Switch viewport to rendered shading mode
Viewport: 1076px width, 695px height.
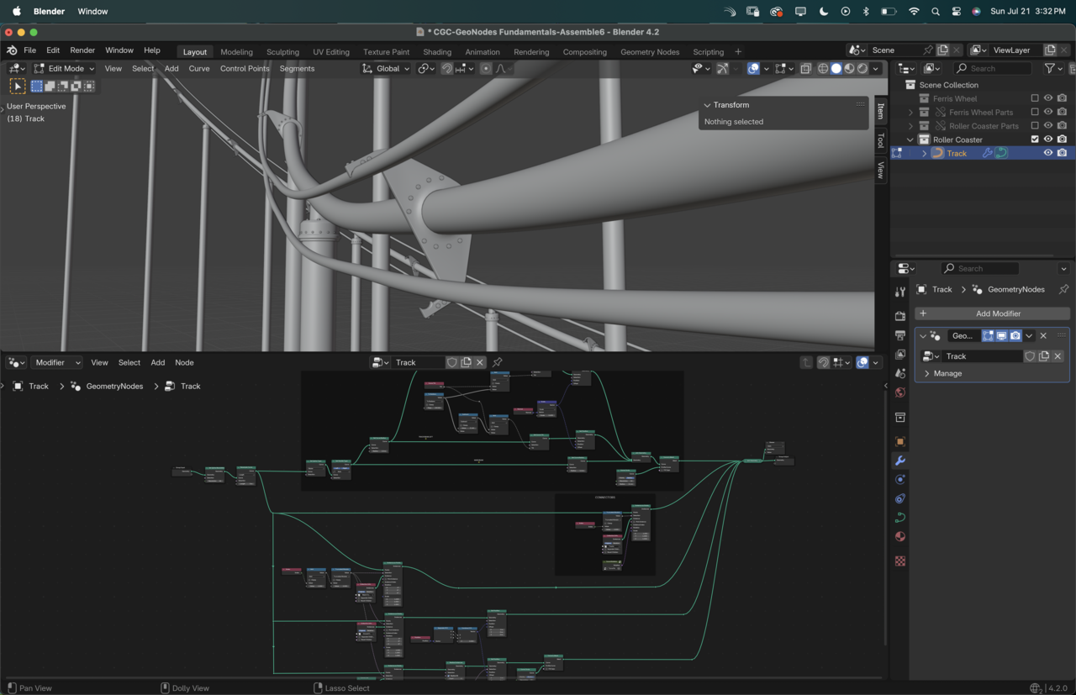[862, 69]
